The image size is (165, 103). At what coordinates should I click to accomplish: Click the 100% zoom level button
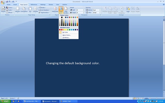146,98
